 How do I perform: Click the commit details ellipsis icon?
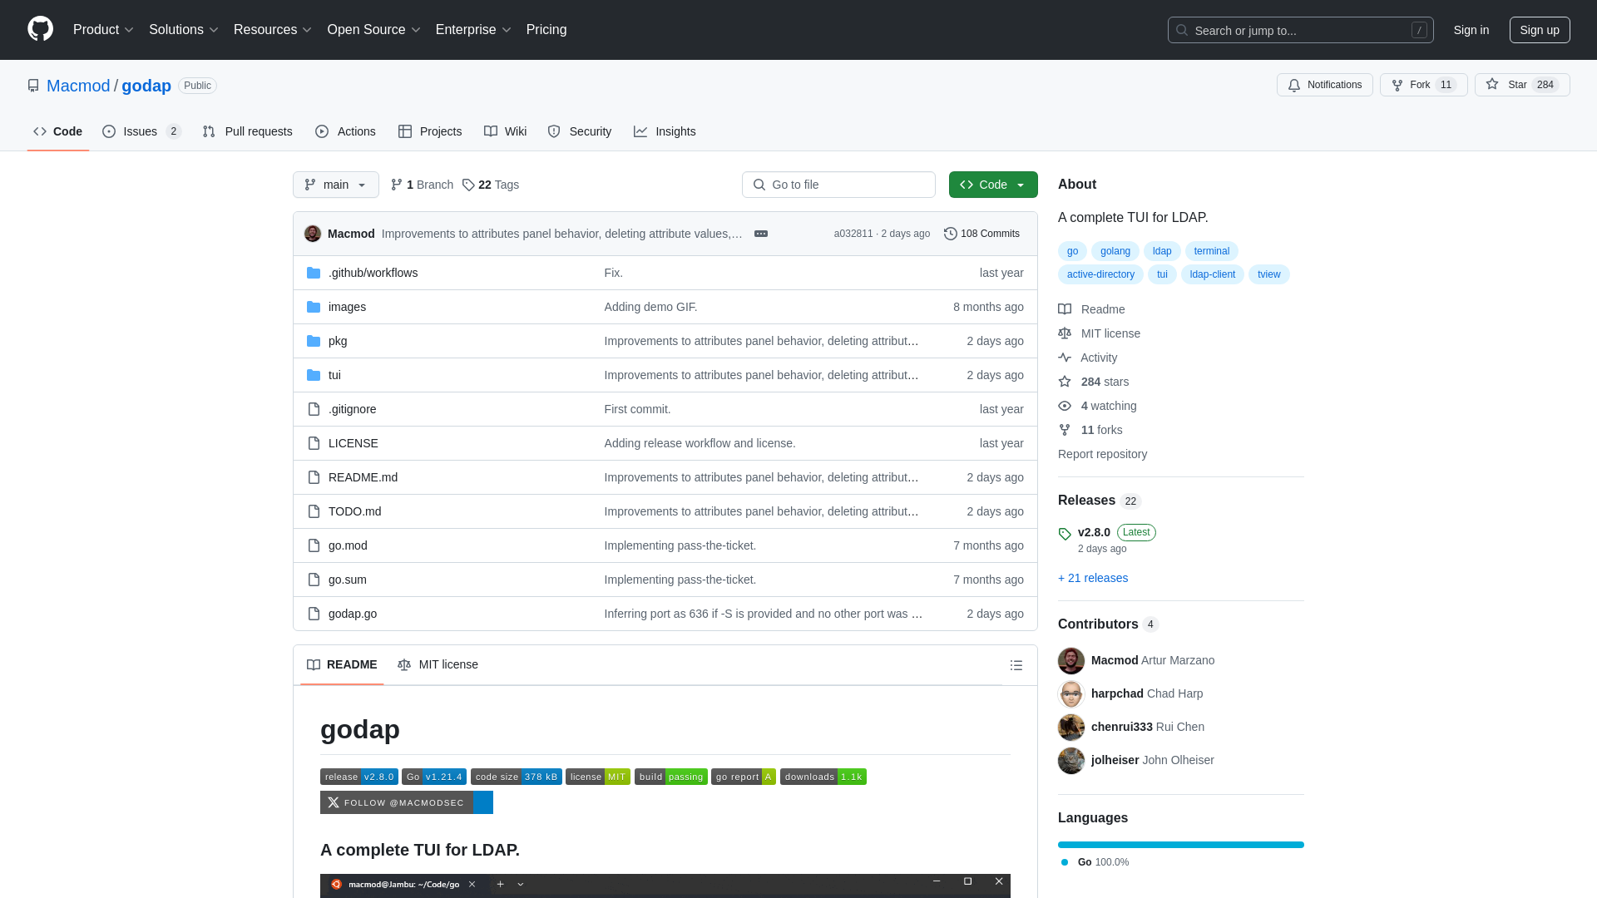coord(760,234)
